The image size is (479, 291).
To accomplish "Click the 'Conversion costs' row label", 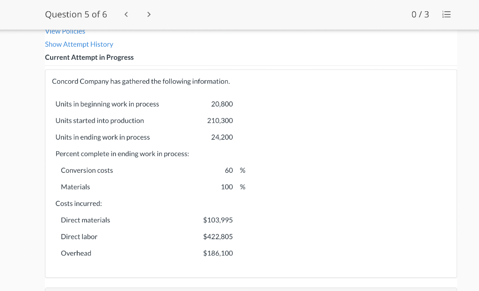I will point(87,170).
